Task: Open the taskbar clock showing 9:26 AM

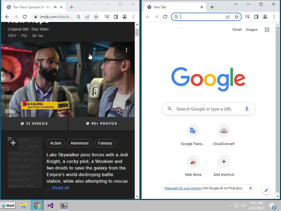Action: (x=257, y=206)
